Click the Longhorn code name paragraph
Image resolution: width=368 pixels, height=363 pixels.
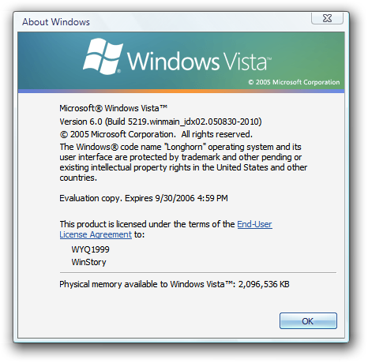coord(183,163)
